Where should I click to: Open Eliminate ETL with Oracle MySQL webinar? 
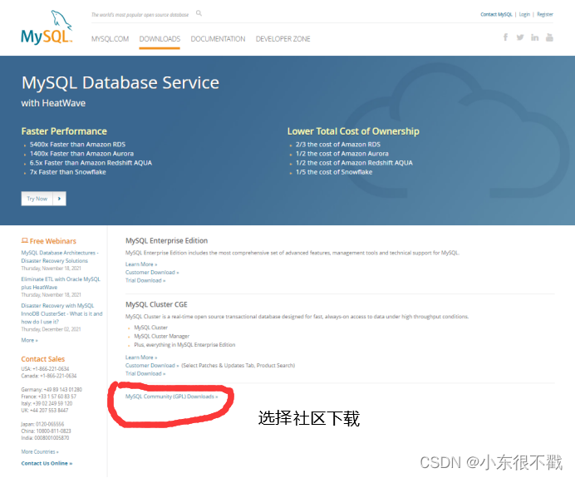(x=61, y=283)
